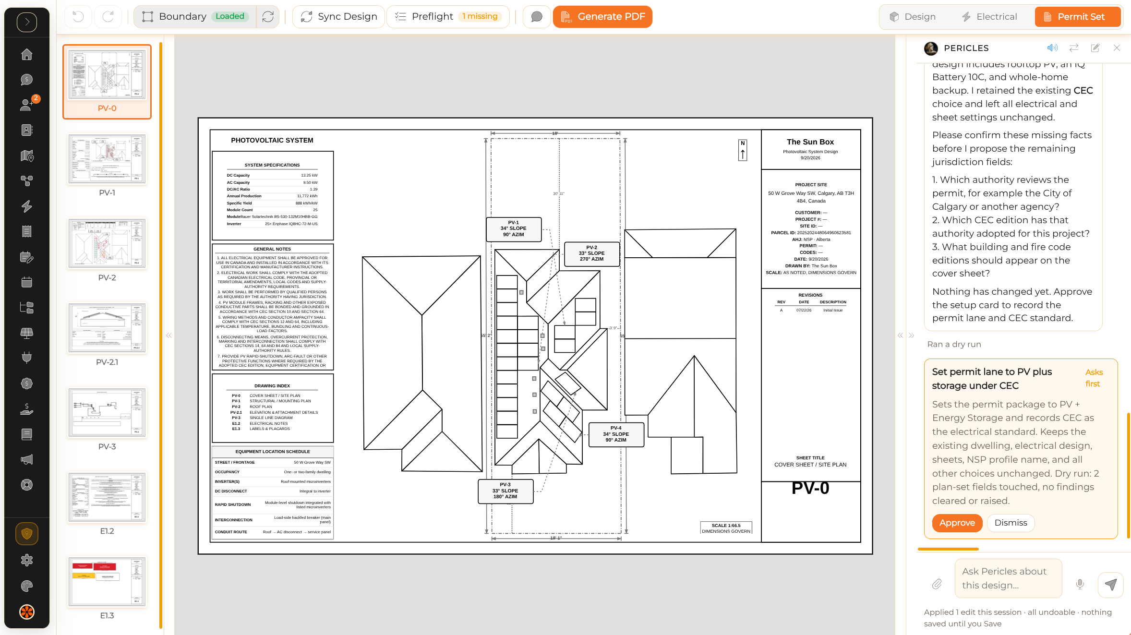
Task: Start a new Pericles chat with edit icon
Action: pos(1095,48)
